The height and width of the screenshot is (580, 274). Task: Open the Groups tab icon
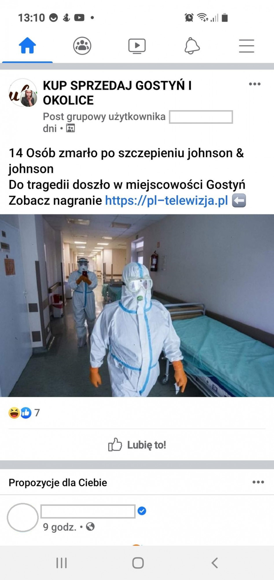click(x=82, y=46)
